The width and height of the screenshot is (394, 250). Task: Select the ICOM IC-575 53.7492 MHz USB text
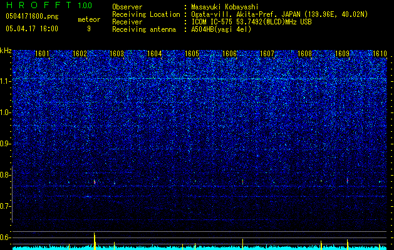point(251,22)
